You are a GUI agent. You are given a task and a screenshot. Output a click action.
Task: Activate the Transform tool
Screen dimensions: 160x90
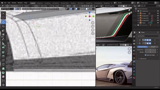click(3, 34)
